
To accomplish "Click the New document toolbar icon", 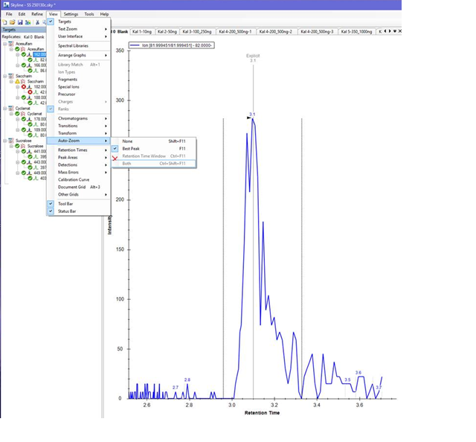I will 6,22.
